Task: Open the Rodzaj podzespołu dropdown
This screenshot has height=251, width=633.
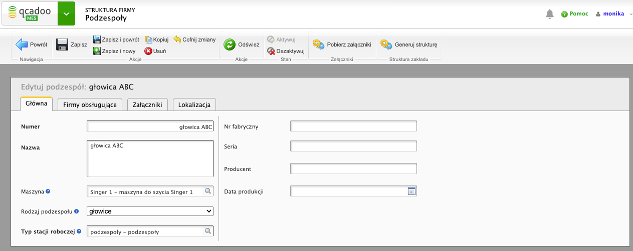Action: click(150, 211)
